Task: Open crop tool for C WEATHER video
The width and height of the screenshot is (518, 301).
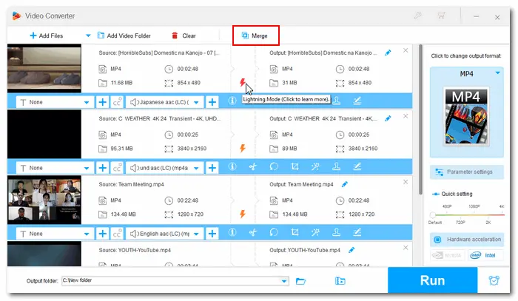Action: tap(295, 166)
